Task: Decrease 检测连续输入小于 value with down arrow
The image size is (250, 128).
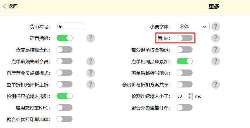Action: click(190, 98)
